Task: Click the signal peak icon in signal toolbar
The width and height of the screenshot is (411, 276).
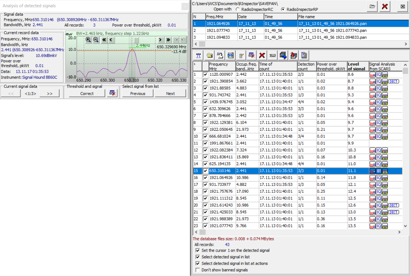Action: click(199, 55)
